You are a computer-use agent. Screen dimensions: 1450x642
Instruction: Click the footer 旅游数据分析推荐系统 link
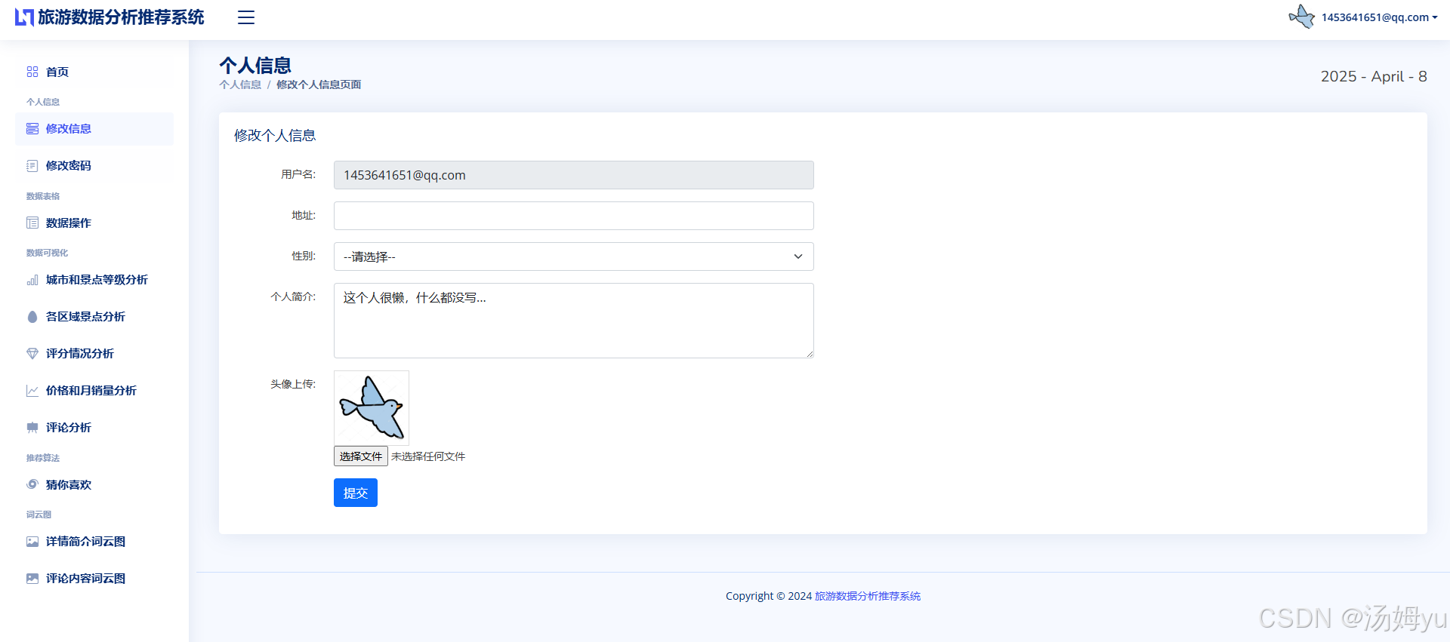tap(868, 596)
